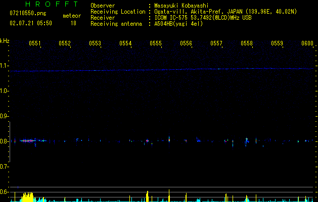Click the 0554 time marker
The width and height of the screenshot is (318, 202).
125,43
